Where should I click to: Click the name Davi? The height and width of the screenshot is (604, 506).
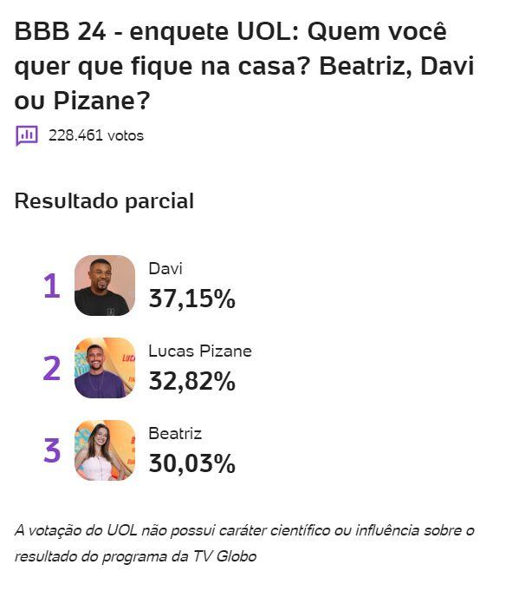[165, 268]
